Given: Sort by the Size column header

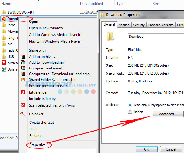Looking at the screenshot, I should pyautogui.click(x=156, y=4).
